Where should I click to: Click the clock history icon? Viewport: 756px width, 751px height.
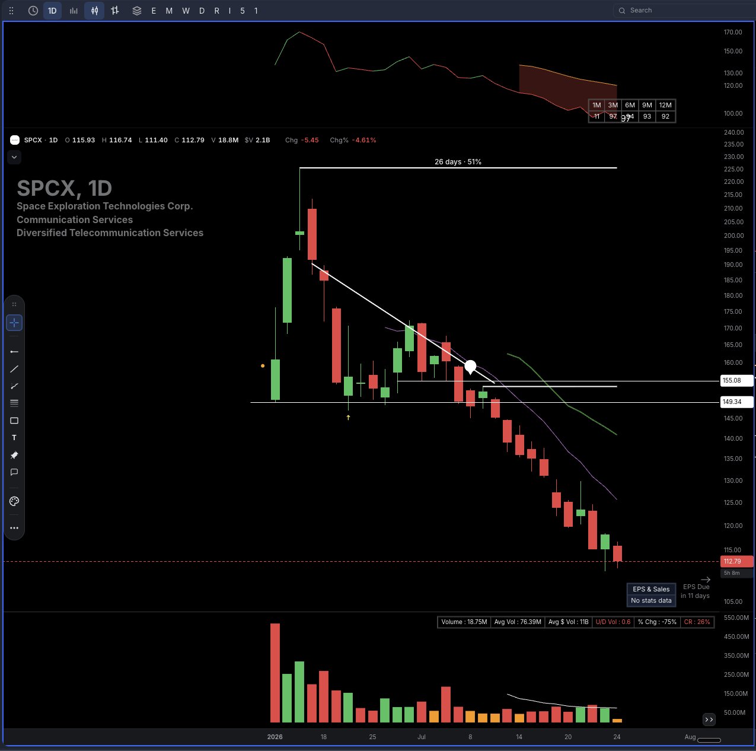(33, 11)
